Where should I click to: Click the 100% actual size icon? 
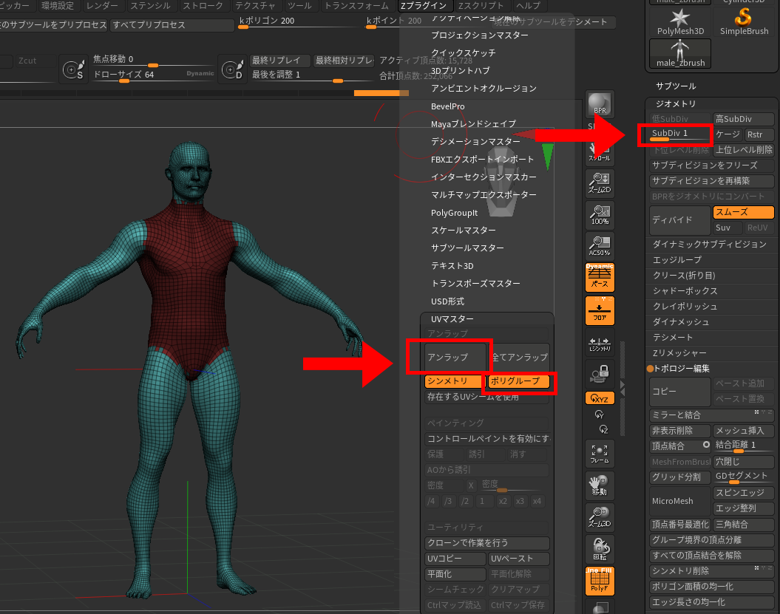[x=600, y=215]
